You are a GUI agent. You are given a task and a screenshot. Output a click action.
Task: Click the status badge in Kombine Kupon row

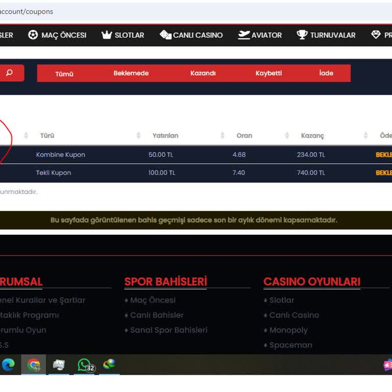[384, 155]
